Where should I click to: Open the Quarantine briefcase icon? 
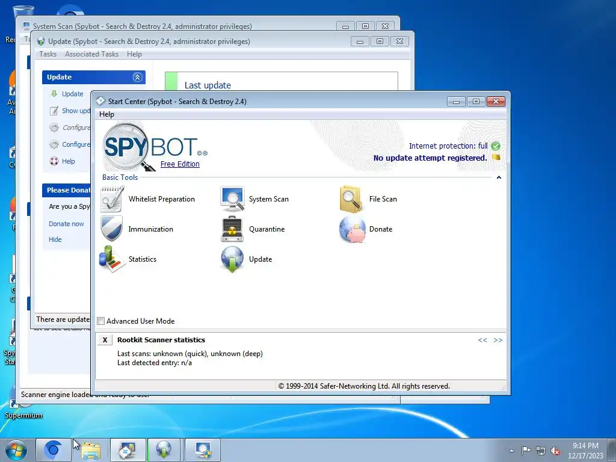click(x=232, y=229)
